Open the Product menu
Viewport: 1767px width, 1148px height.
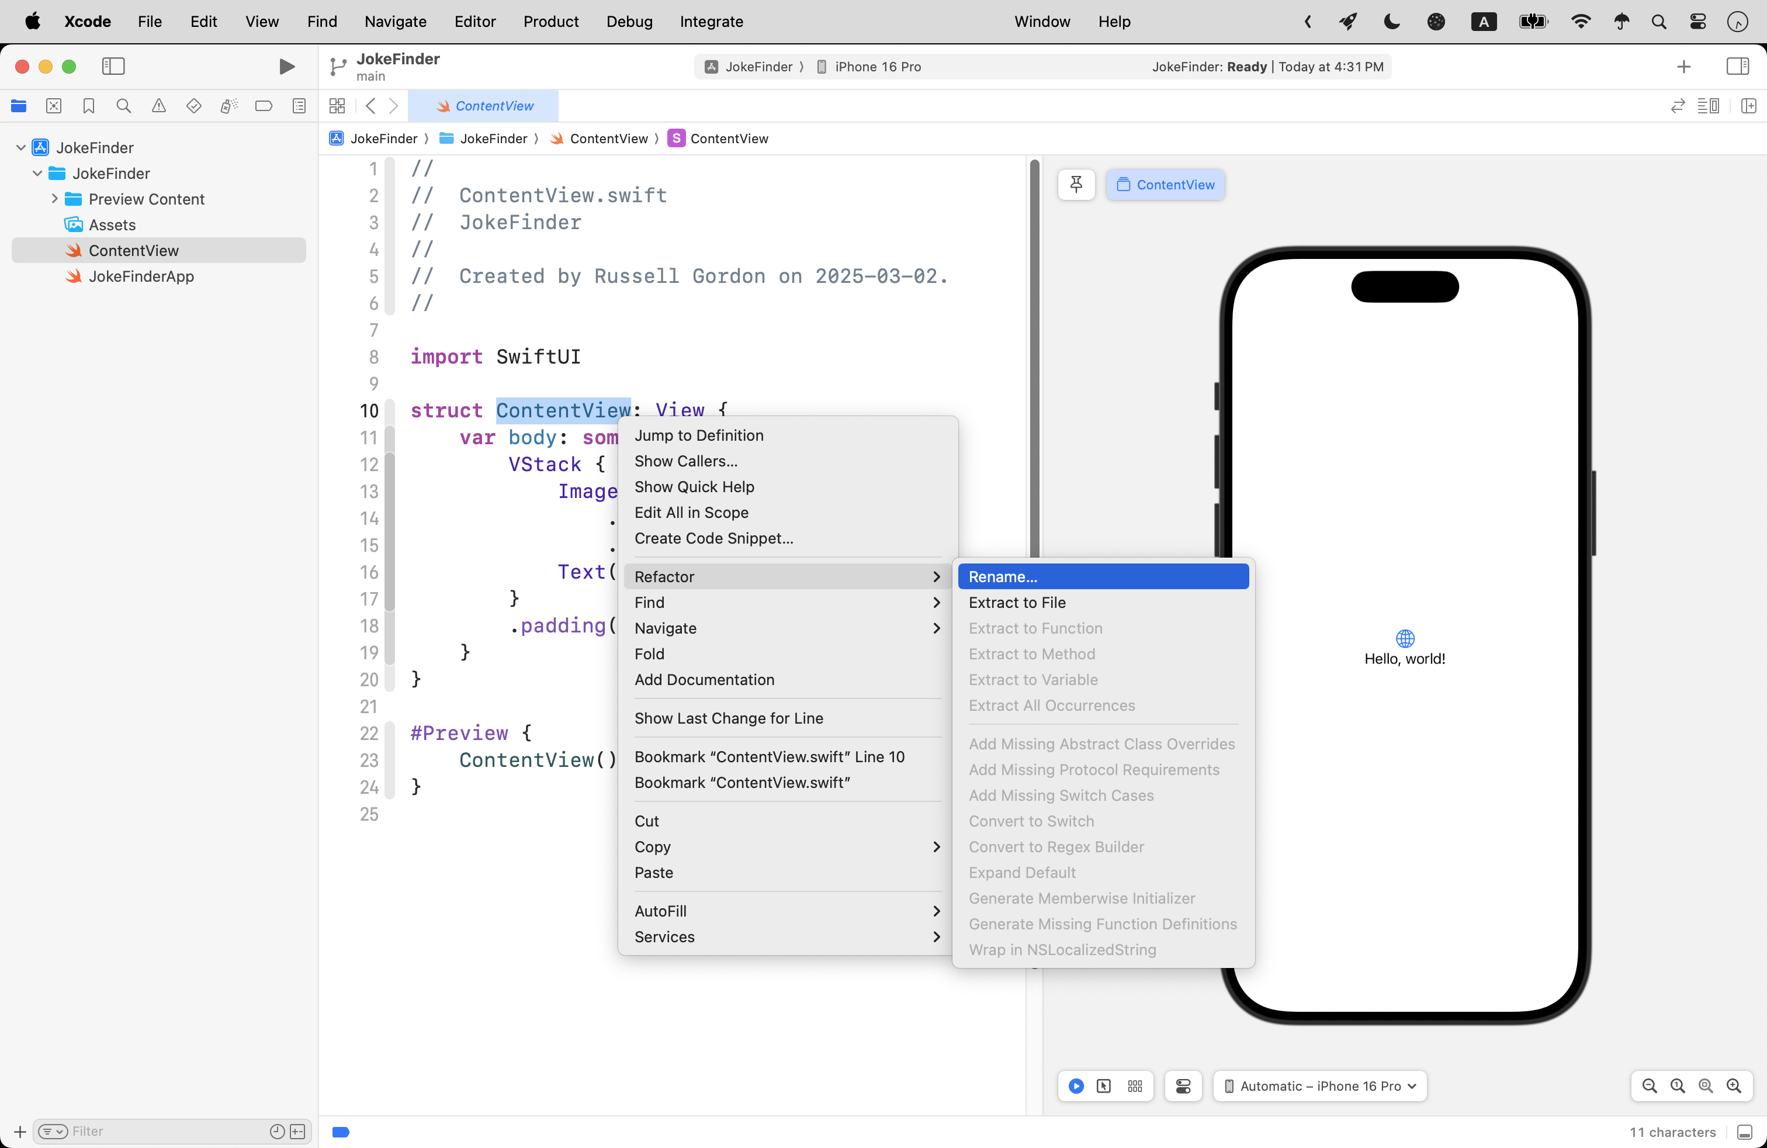[550, 22]
